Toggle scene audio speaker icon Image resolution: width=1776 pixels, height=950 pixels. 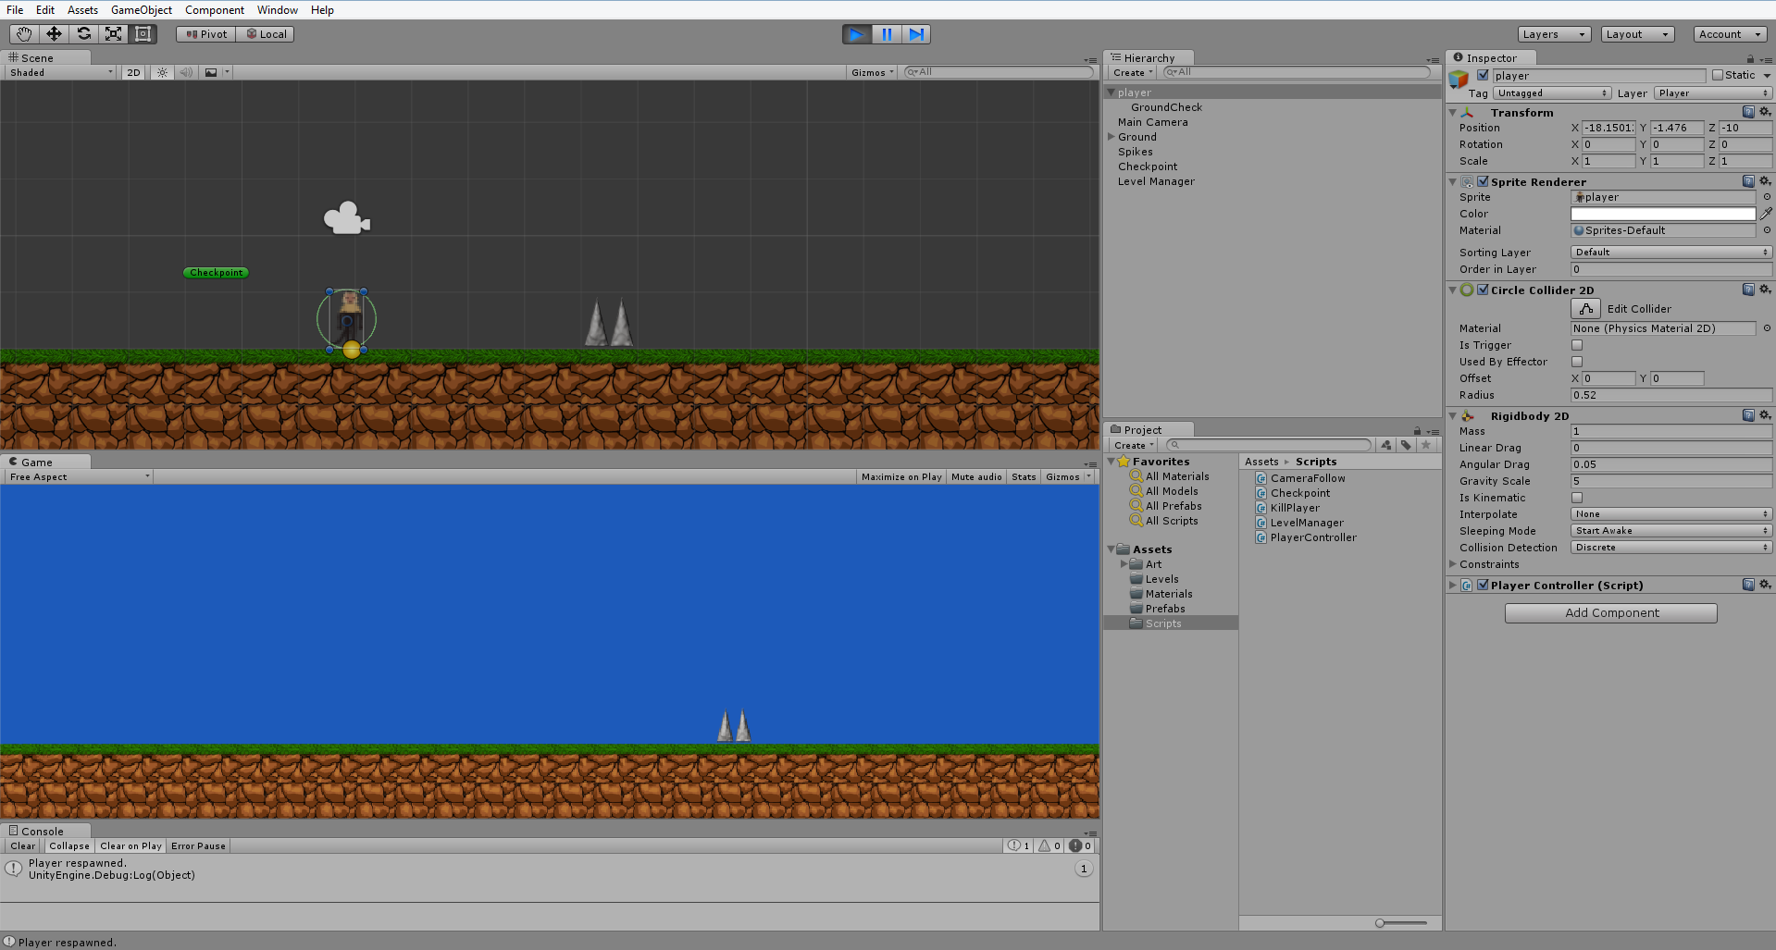pyautogui.click(x=186, y=72)
